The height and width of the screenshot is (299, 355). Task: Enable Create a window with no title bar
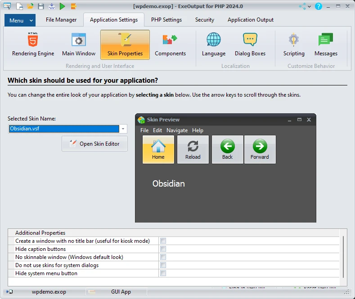pyautogui.click(x=163, y=241)
